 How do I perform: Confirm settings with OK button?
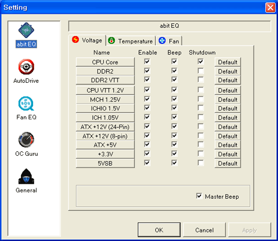[x=159, y=230]
